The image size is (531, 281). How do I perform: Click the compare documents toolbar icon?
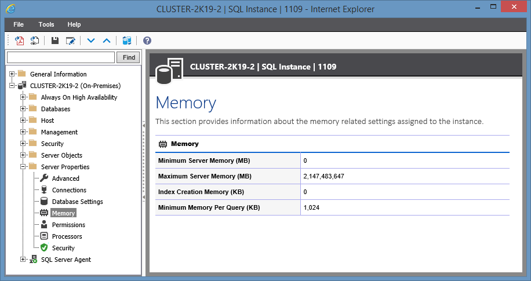point(126,41)
